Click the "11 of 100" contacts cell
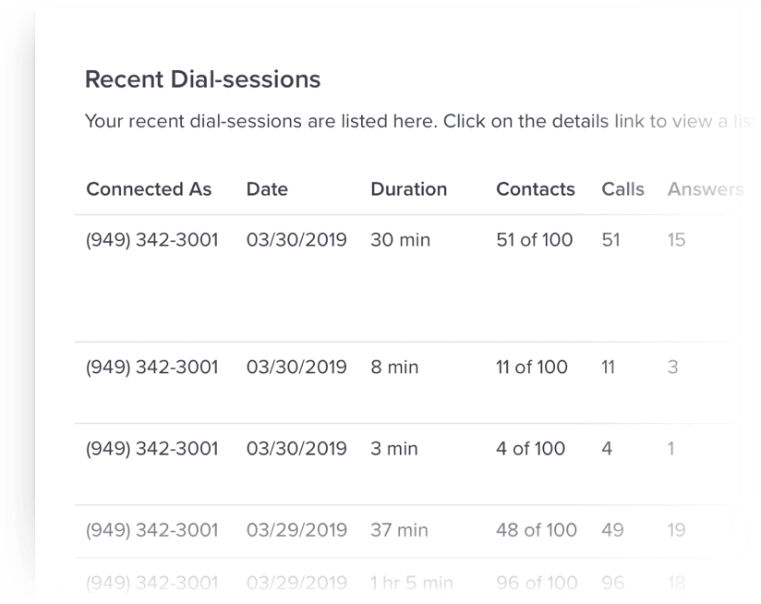 coord(531,368)
